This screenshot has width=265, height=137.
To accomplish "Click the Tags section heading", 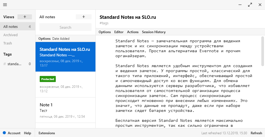I will click(7, 54).
